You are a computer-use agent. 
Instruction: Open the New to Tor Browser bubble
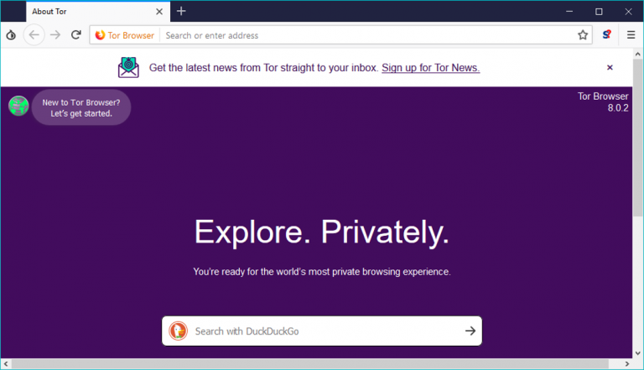[81, 107]
